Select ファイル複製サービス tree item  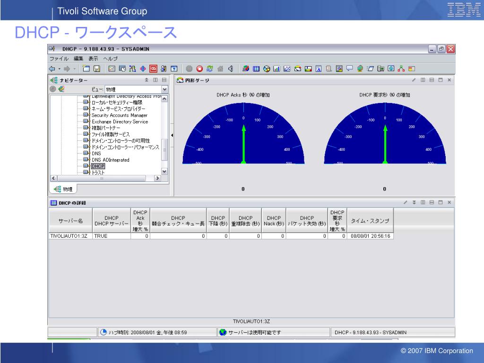[111, 134]
